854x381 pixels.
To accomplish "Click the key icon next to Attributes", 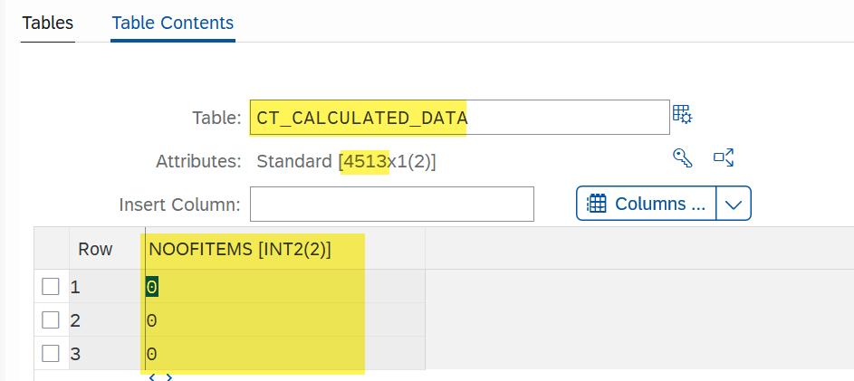I will (x=682, y=158).
